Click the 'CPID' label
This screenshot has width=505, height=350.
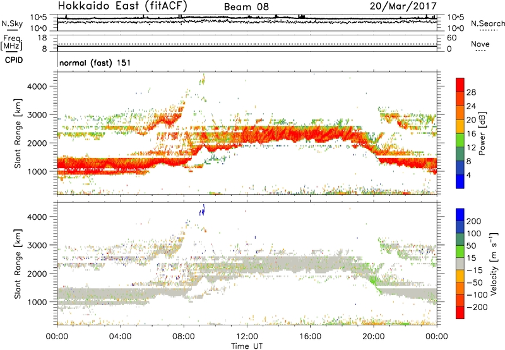click(14, 60)
